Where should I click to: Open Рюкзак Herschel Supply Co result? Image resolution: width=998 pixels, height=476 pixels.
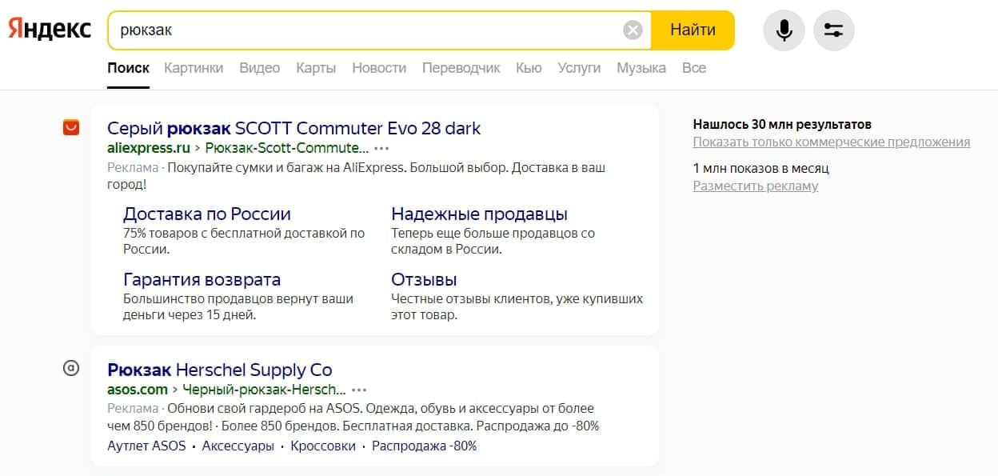[220, 370]
